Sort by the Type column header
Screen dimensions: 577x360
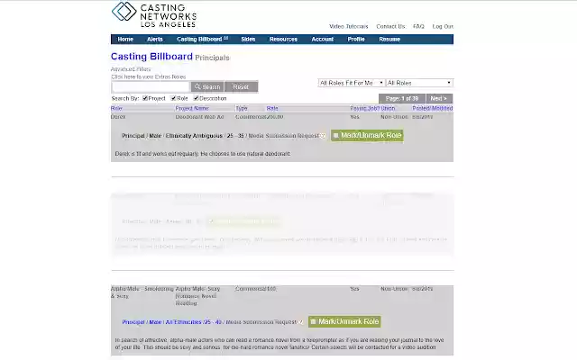(x=242, y=108)
